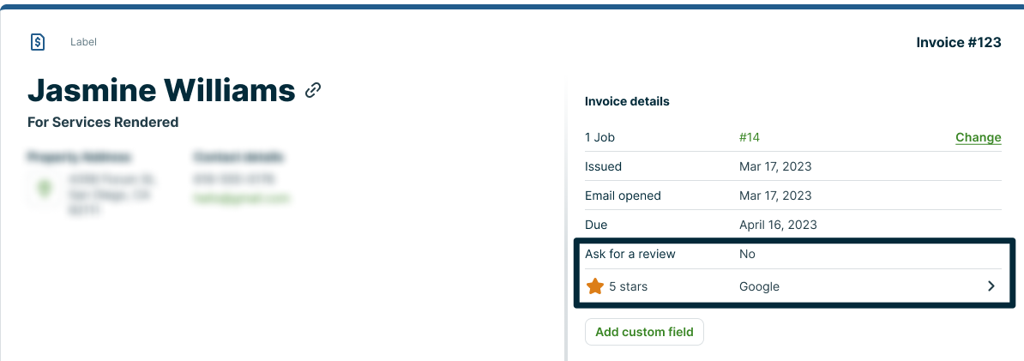Image resolution: width=1024 pixels, height=361 pixels.
Task: Open job #14 link
Action: click(x=749, y=137)
